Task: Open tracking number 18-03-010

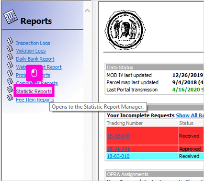Action: [x=118, y=156]
